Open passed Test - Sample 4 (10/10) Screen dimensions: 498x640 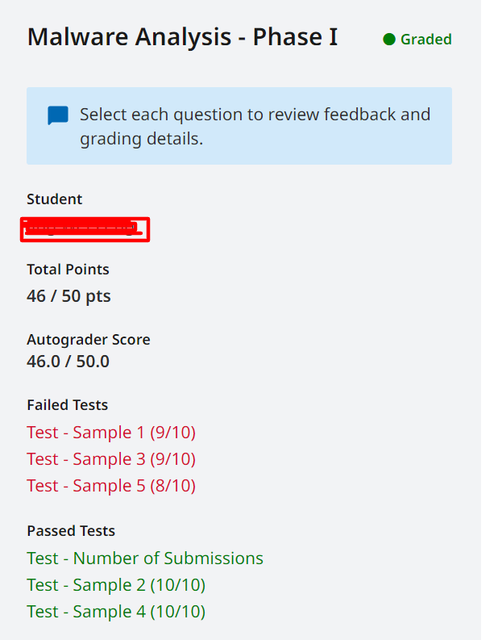pos(116,612)
